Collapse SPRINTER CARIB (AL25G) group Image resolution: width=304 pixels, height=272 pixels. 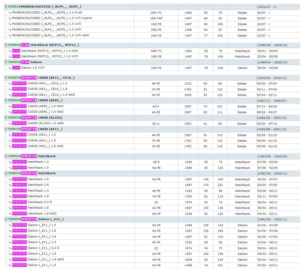coord(6,118)
